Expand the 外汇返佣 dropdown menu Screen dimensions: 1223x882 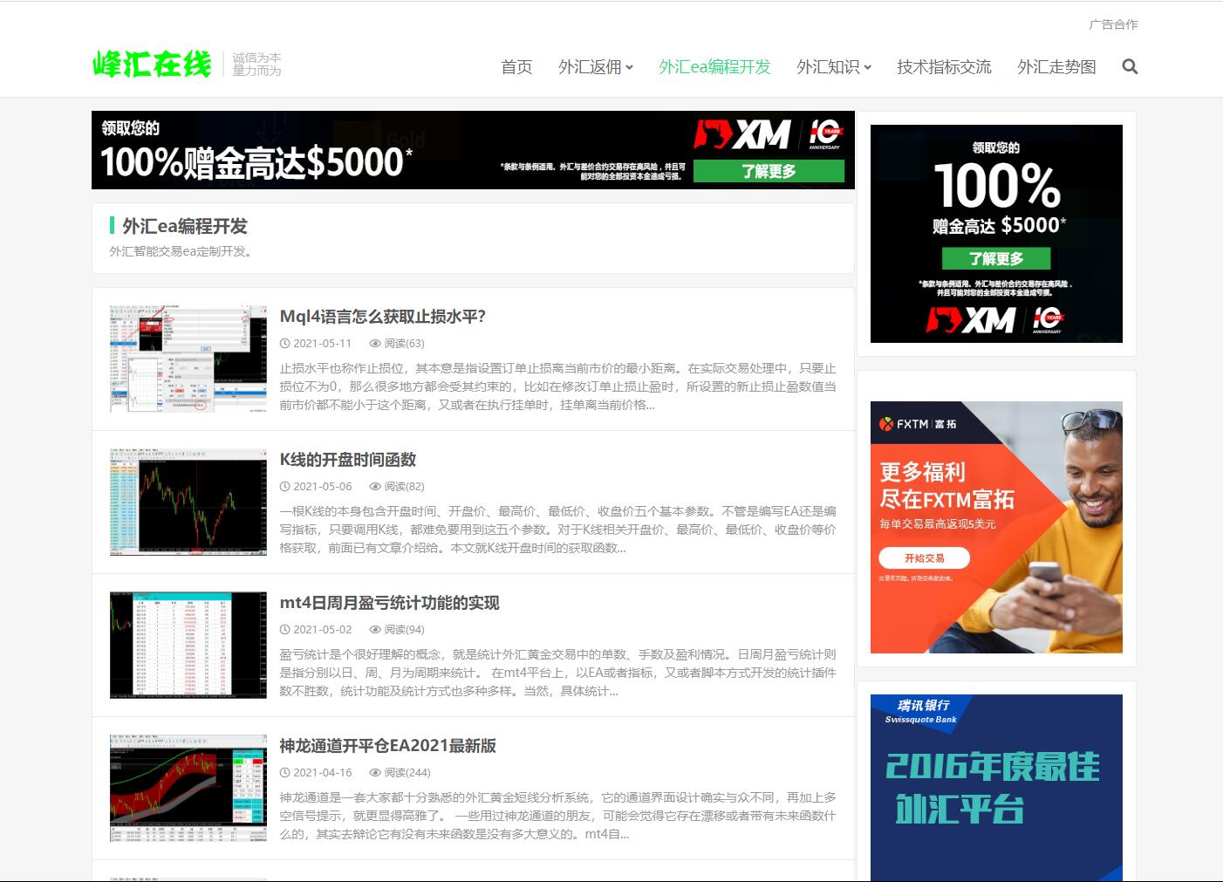tap(596, 67)
